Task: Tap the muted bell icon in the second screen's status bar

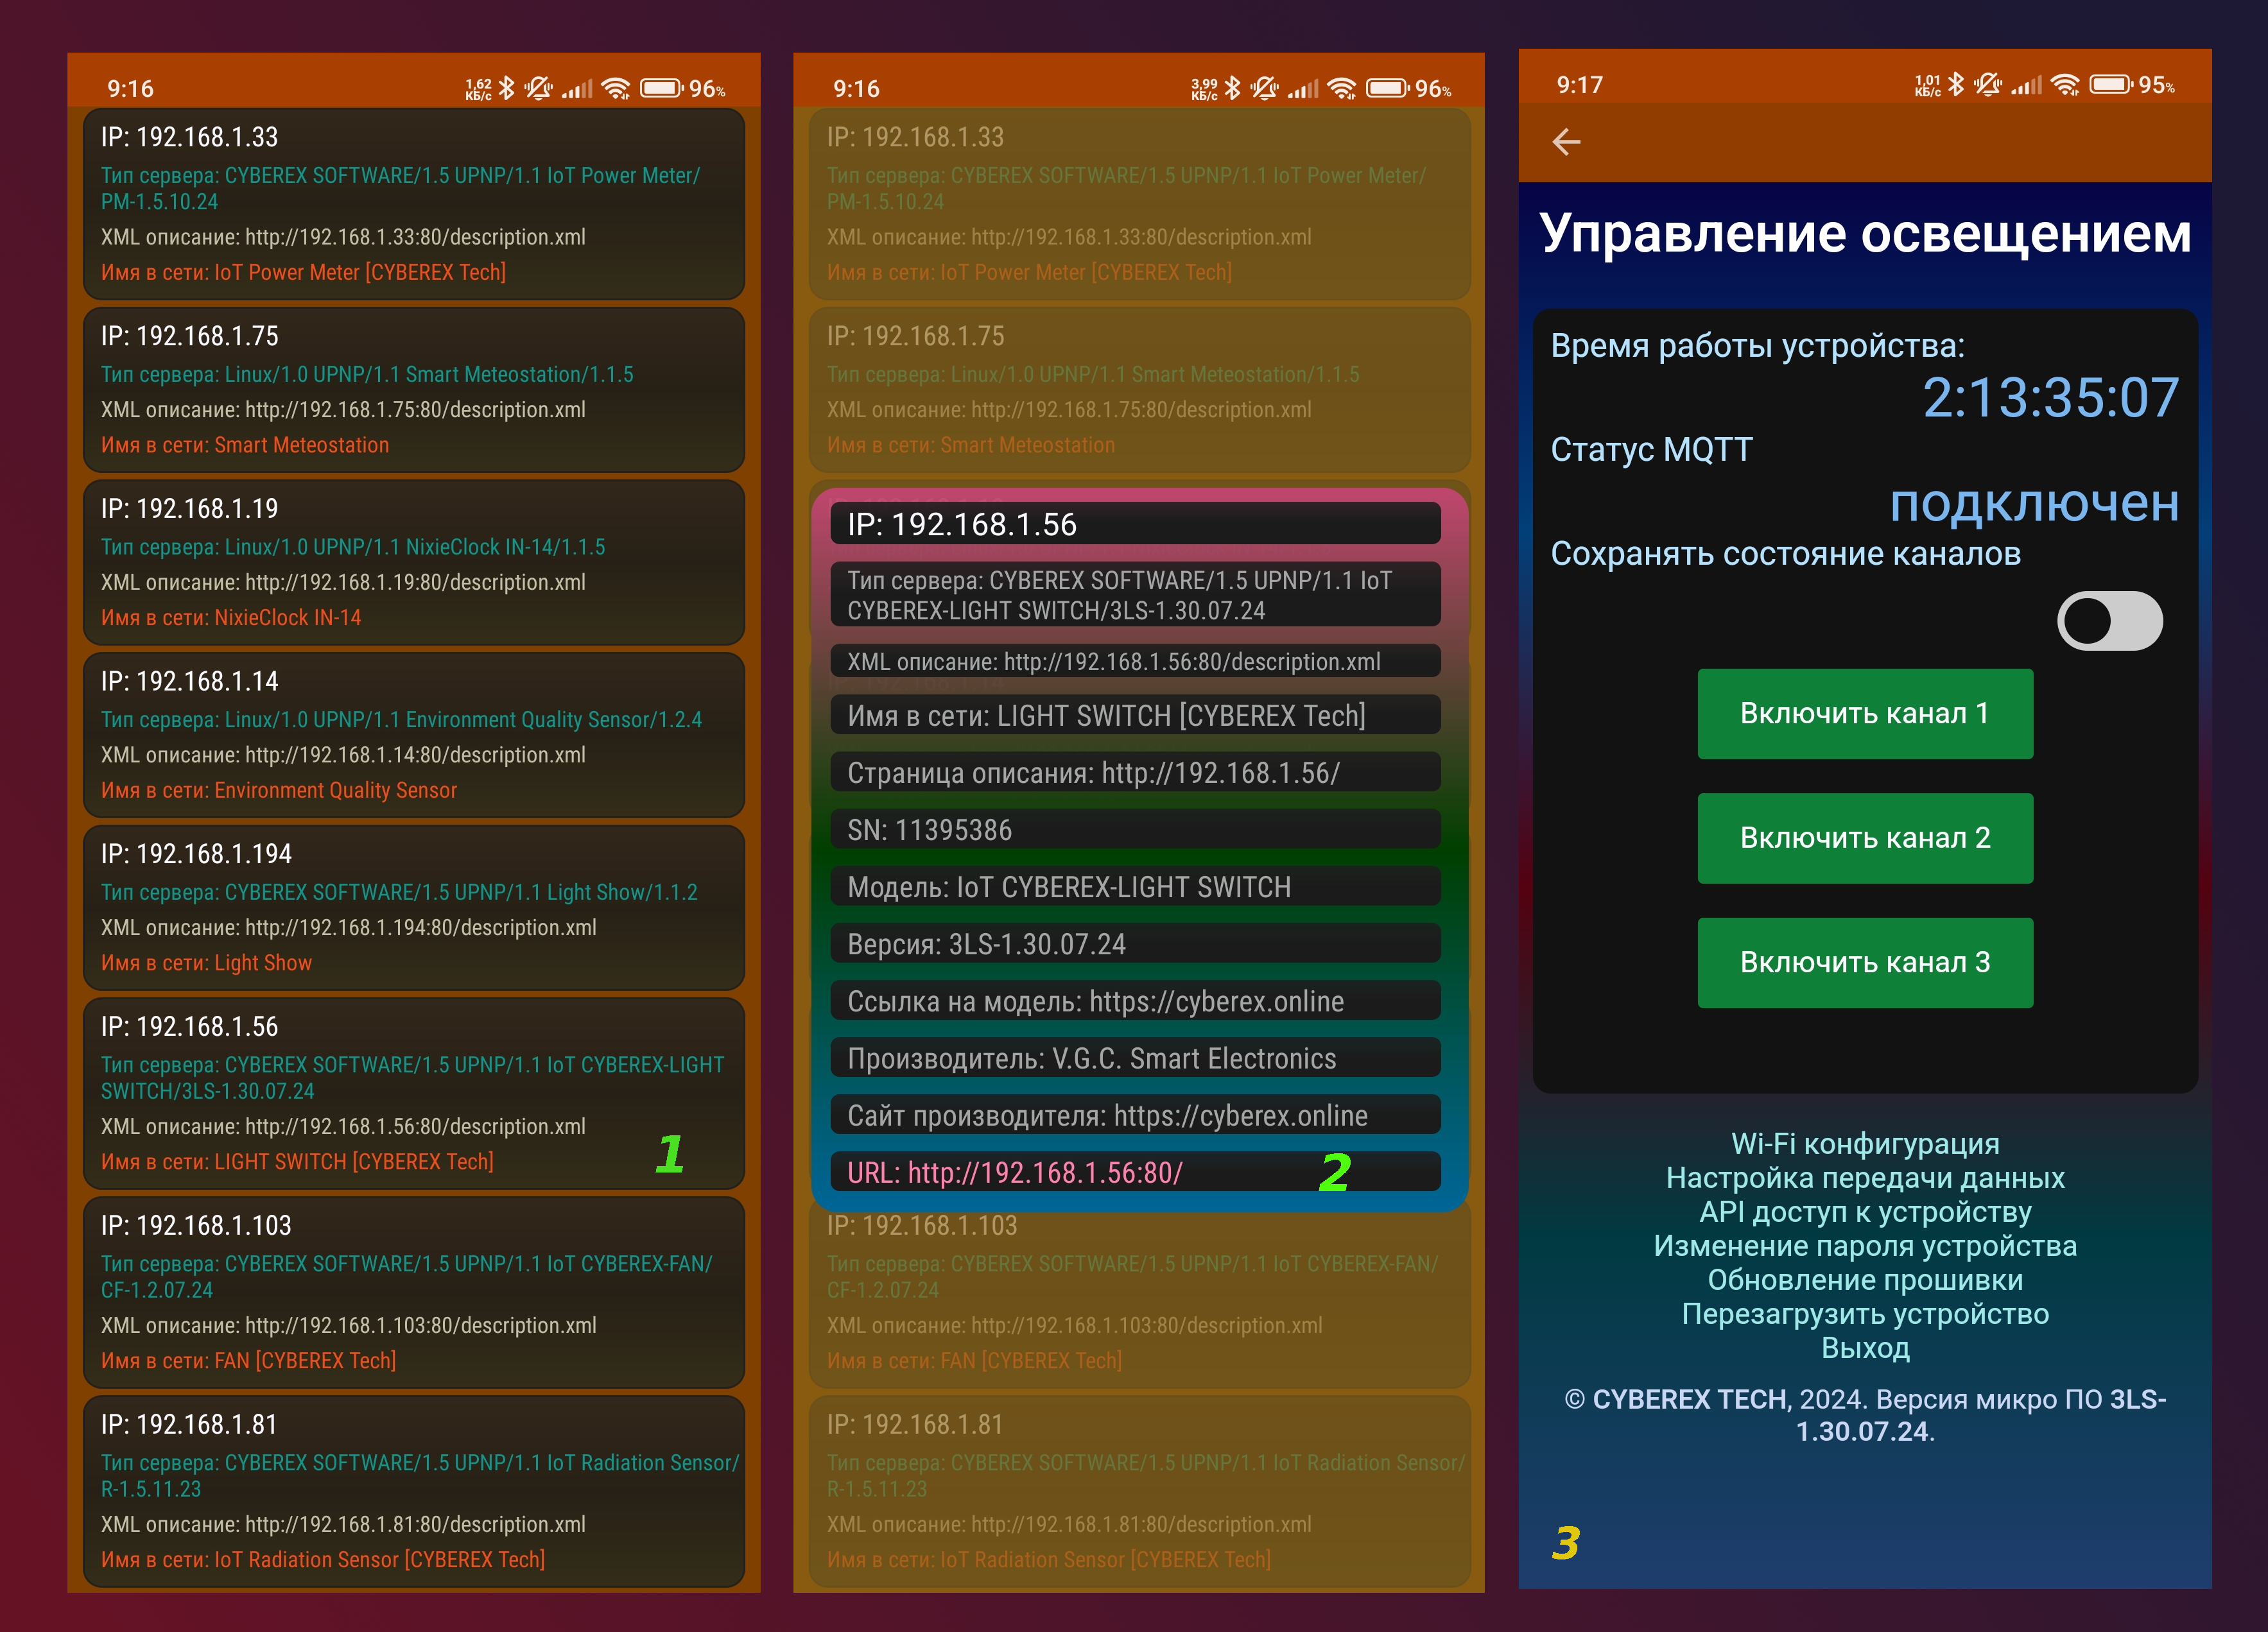Action: [x=1265, y=88]
